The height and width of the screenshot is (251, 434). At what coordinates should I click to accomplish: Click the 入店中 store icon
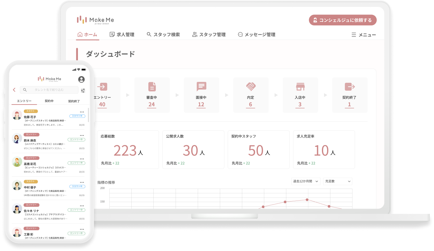[300, 87]
